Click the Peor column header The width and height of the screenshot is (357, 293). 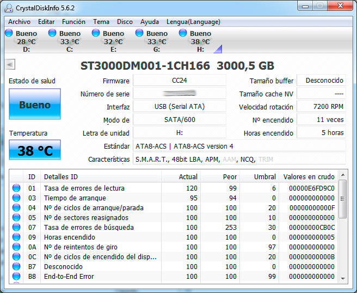(220, 176)
